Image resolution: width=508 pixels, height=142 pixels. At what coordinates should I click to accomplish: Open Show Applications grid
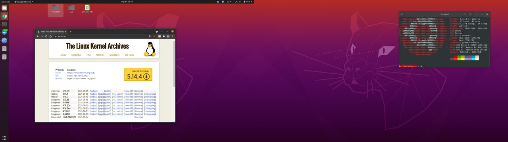coord(4,138)
